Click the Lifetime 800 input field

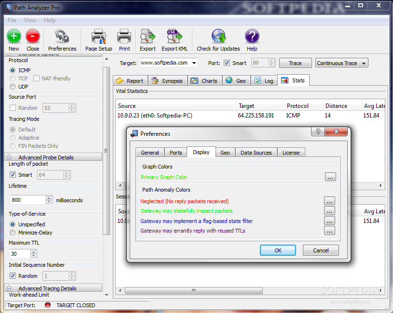[28, 200]
